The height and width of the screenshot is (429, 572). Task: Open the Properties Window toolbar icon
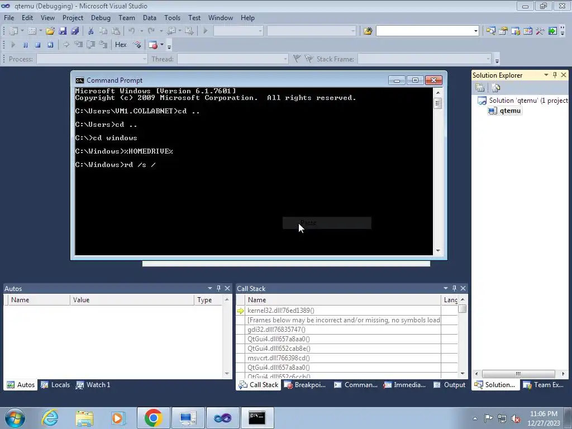coord(503,31)
